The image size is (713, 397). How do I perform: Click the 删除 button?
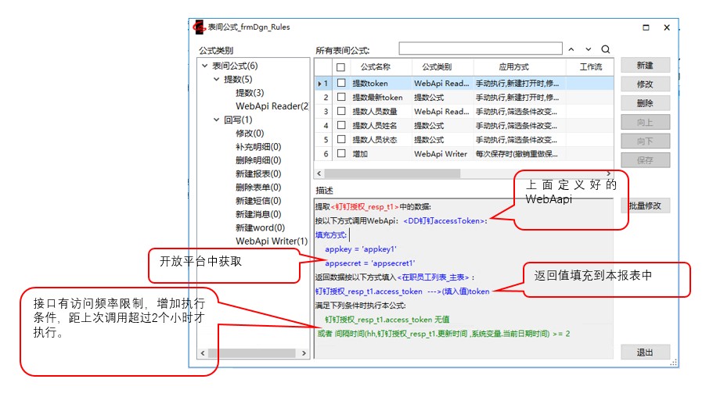point(645,103)
